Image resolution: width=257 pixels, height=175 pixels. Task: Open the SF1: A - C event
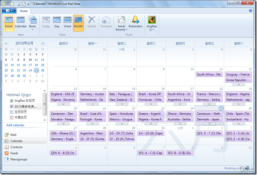point(151,153)
